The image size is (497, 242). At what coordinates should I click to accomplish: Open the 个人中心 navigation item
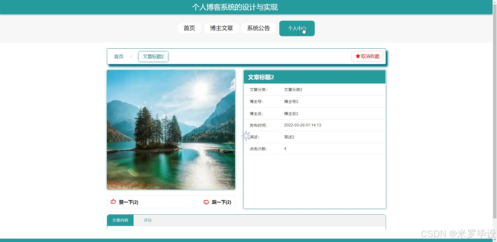(297, 28)
